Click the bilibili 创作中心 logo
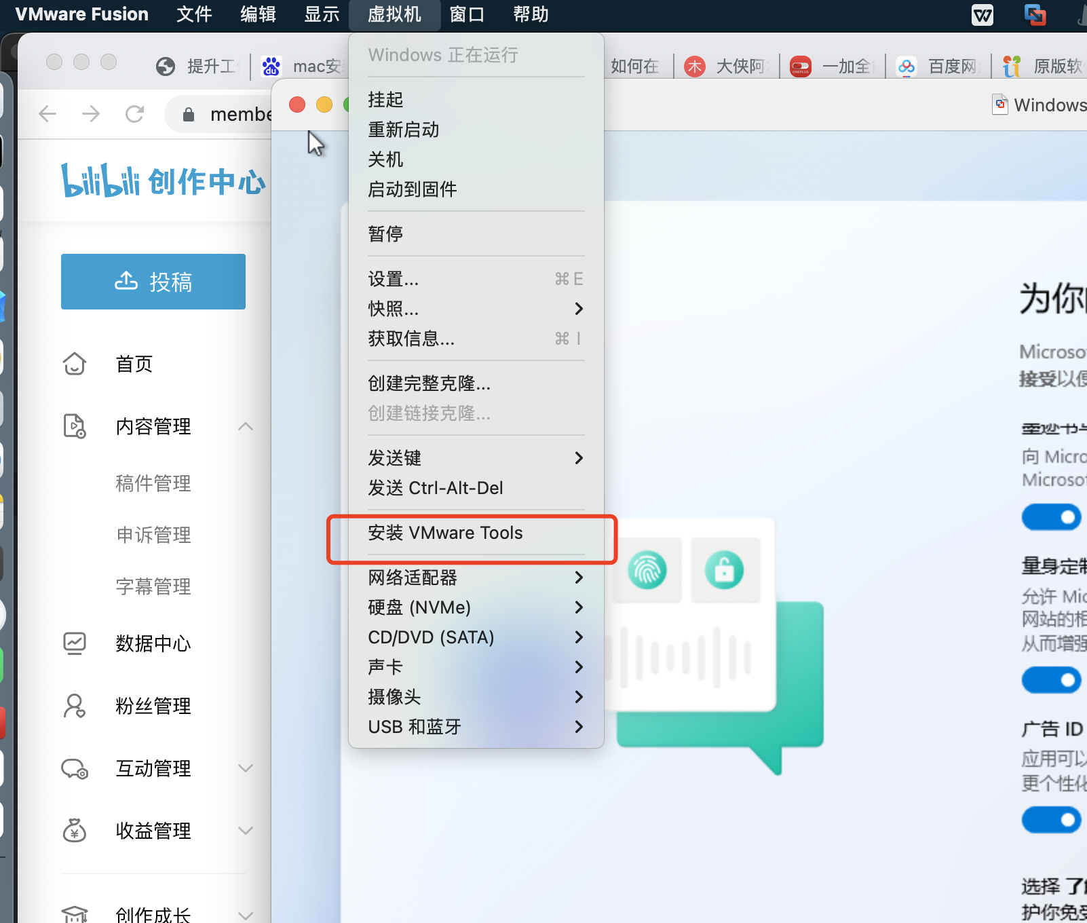This screenshot has width=1087, height=923. pyautogui.click(x=163, y=181)
